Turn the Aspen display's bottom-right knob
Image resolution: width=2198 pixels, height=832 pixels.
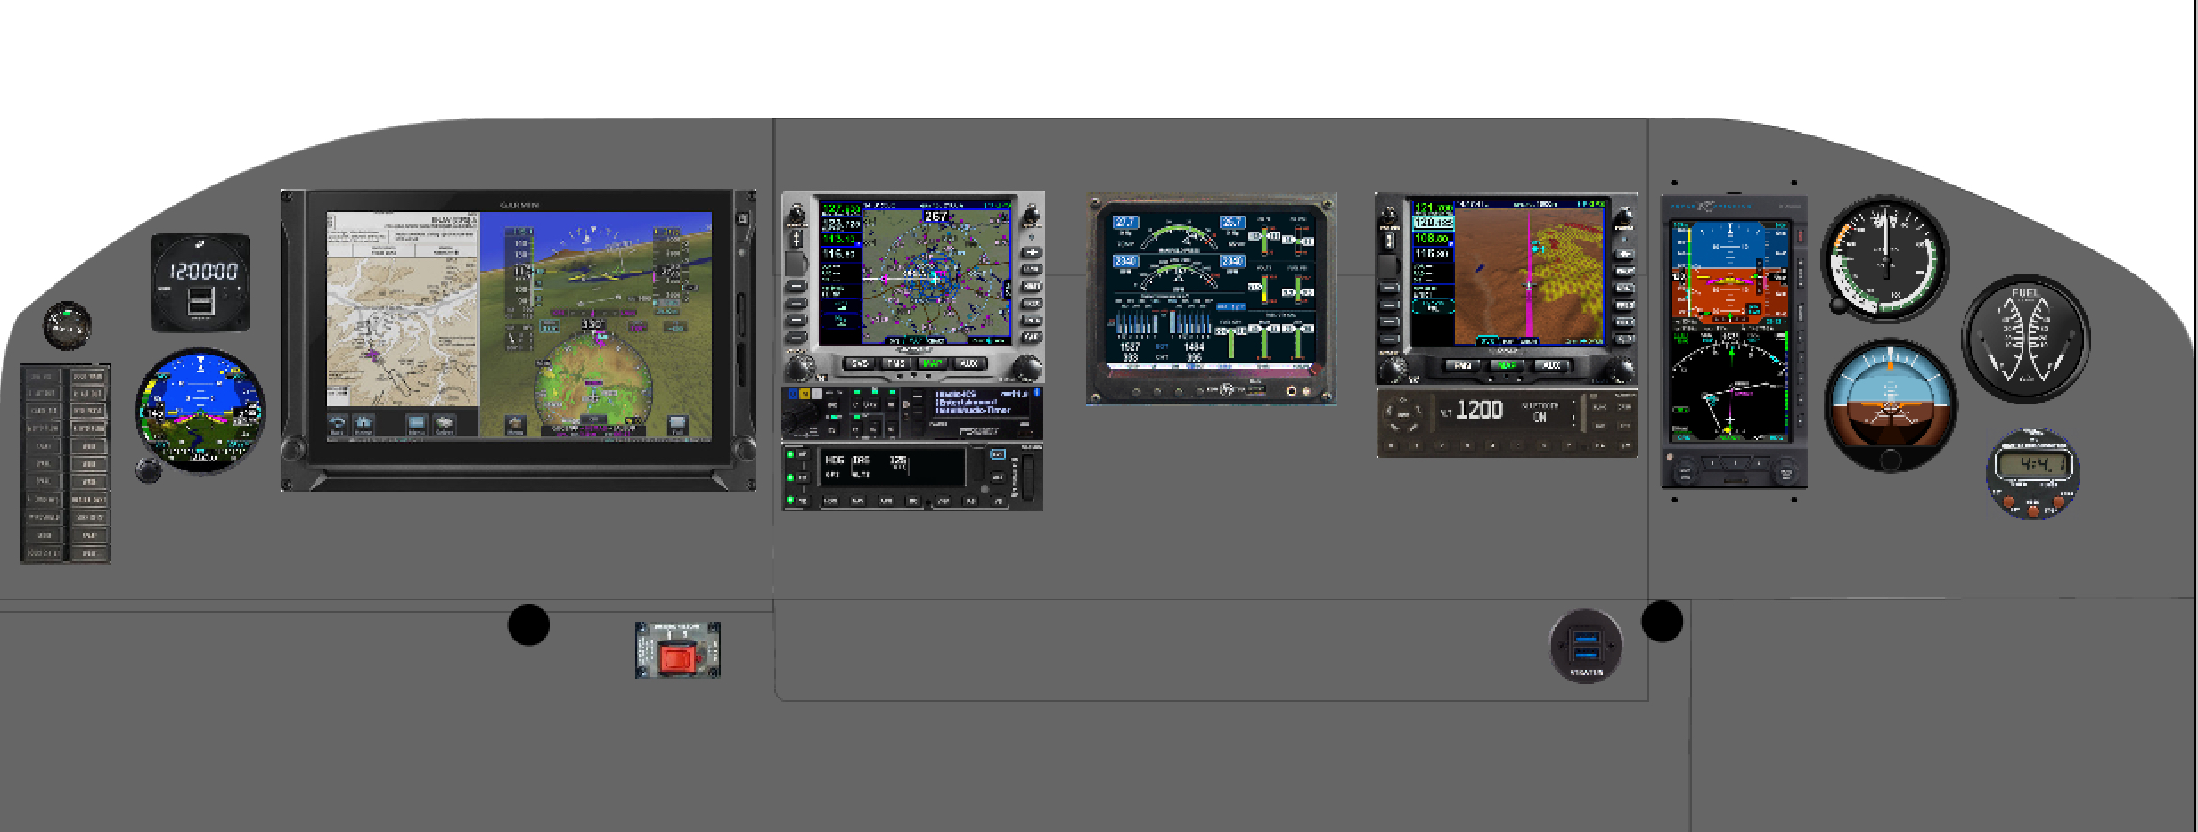point(1785,470)
